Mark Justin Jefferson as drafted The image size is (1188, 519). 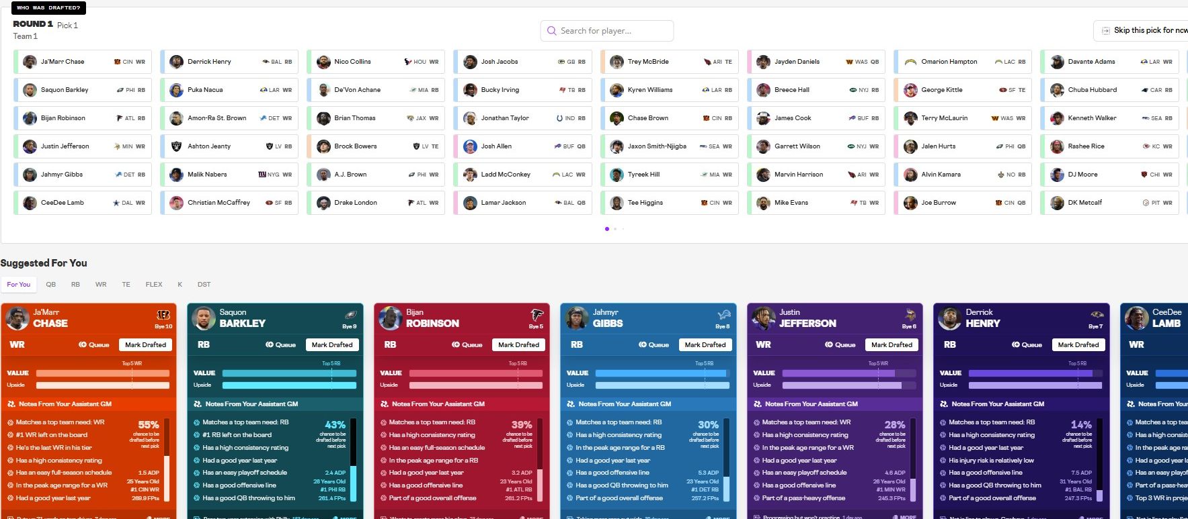892,345
